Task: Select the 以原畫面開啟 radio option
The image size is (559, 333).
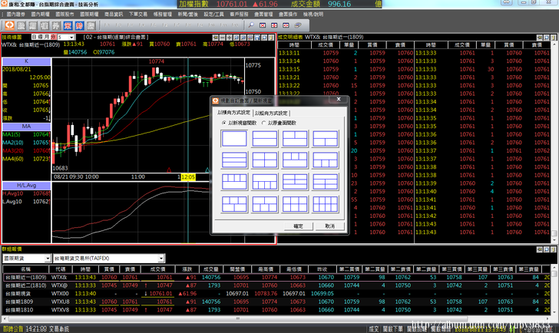Action: click(264, 123)
